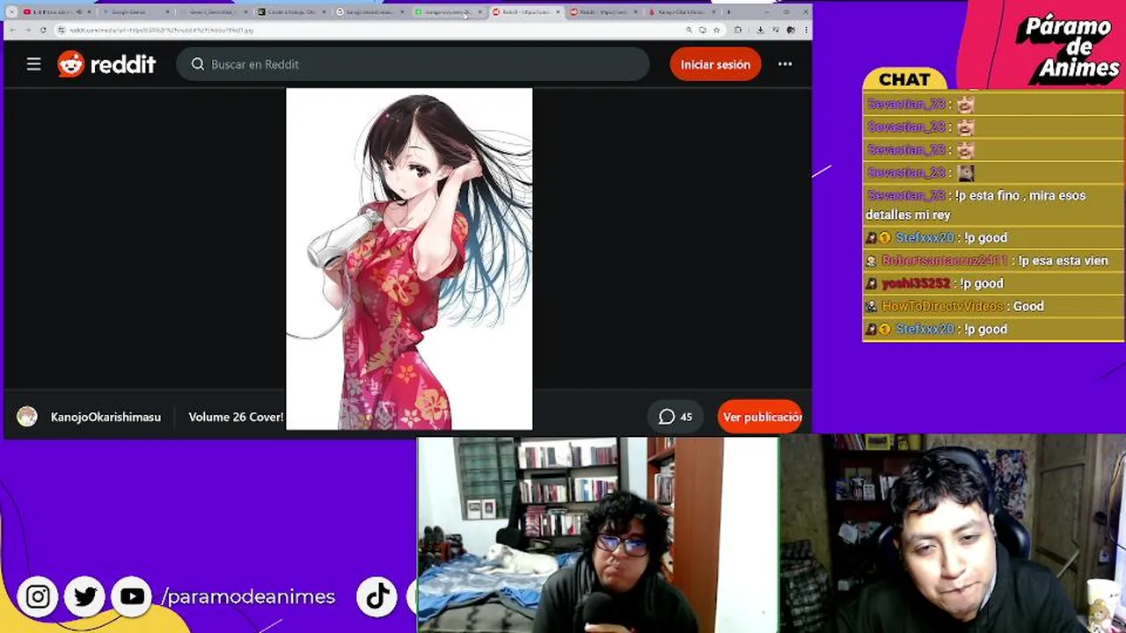The width and height of the screenshot is (1126, 633).
Task: Switch to the YouTube live tab
Action: (57, 12)
